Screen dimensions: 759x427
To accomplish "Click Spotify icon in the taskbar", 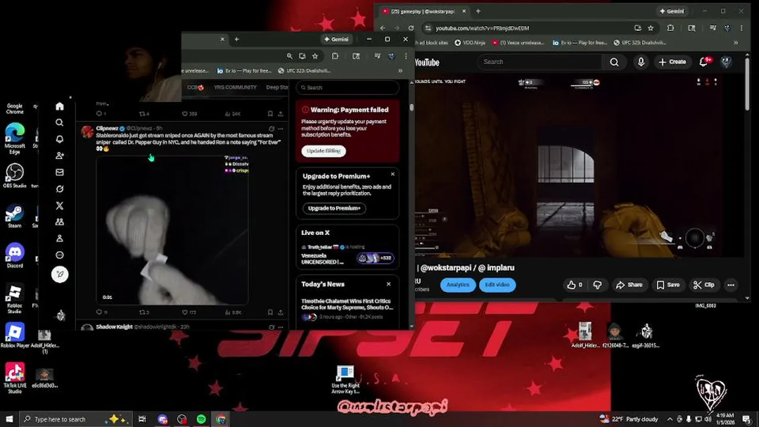I will tap(202, 419).
